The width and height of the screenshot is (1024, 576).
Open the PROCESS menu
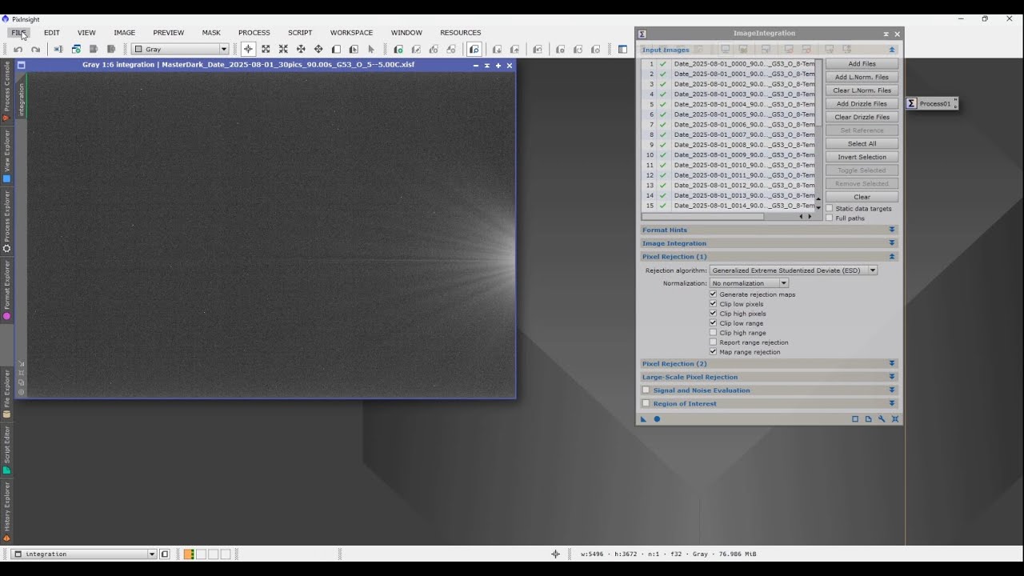pyautogui.click(x=254, y=33)
